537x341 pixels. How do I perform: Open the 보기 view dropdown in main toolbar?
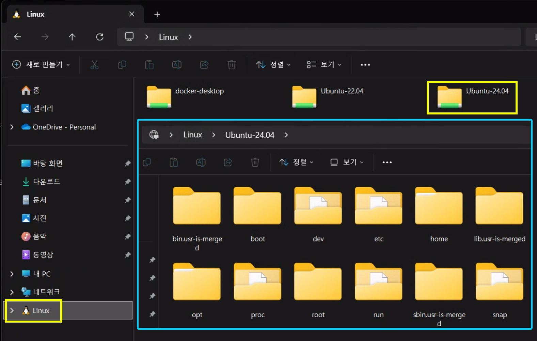[324, 64]
